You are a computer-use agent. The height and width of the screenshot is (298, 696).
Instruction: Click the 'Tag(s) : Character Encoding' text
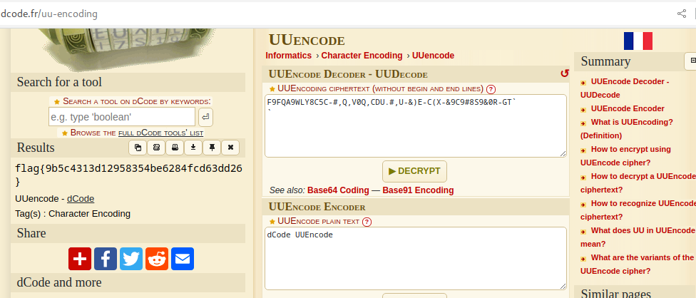coord(73,214)
